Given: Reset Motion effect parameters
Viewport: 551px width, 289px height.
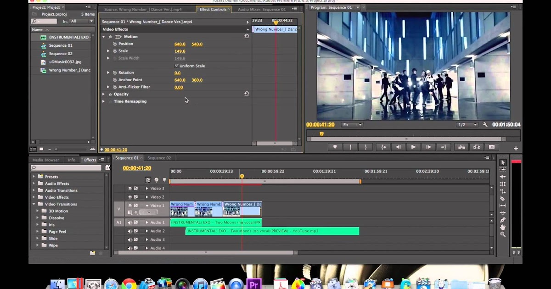Looking at the screenshot, I should coord(247,36).
